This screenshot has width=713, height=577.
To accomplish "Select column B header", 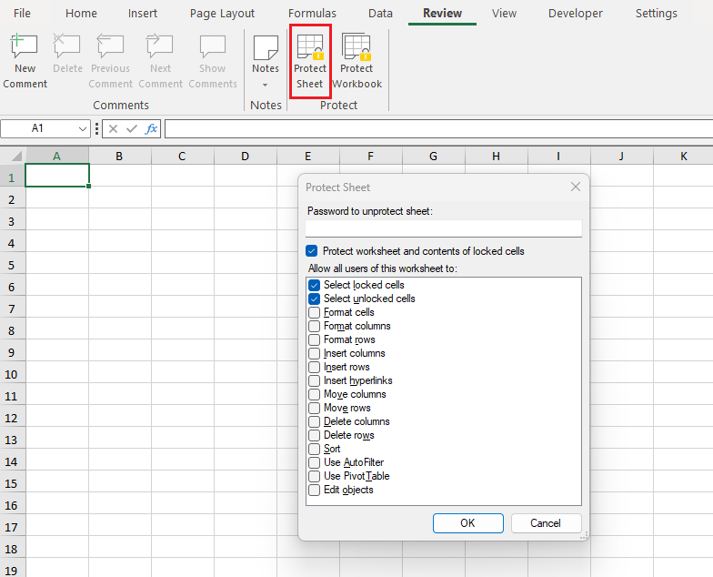I will pyautogui.click(x=119, y=157).
